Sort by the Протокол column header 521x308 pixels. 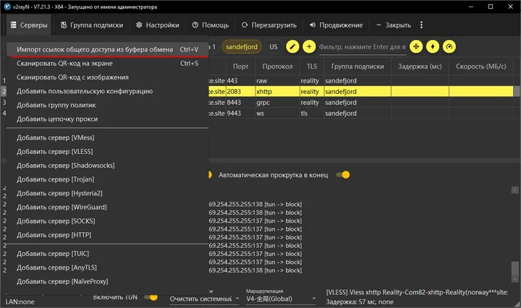[277, 67]
